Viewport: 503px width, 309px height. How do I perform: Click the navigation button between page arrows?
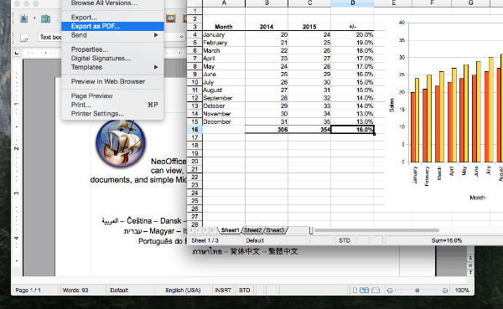click(x=470, y=265)
